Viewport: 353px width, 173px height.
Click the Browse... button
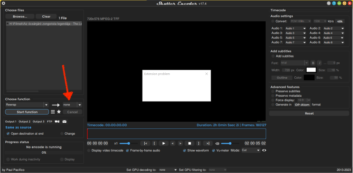(20, 16)
